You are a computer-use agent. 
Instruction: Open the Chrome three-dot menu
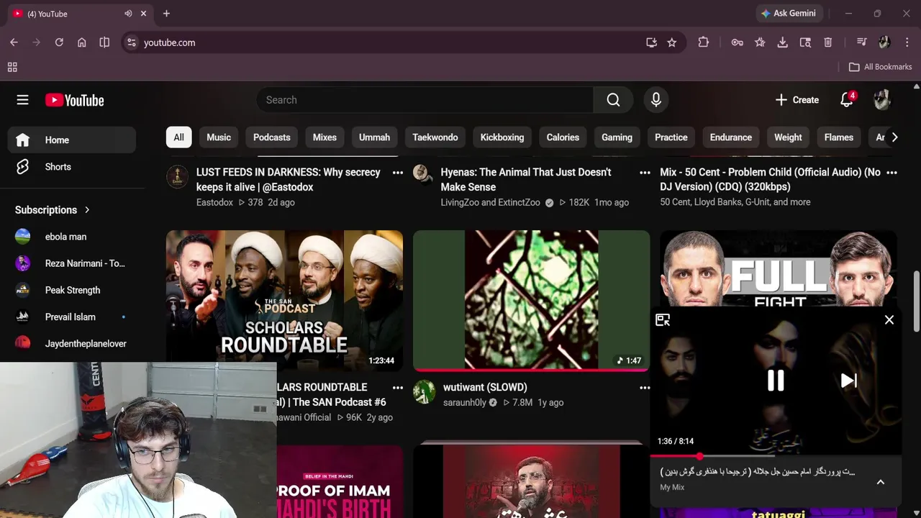[x=907, y=42]
